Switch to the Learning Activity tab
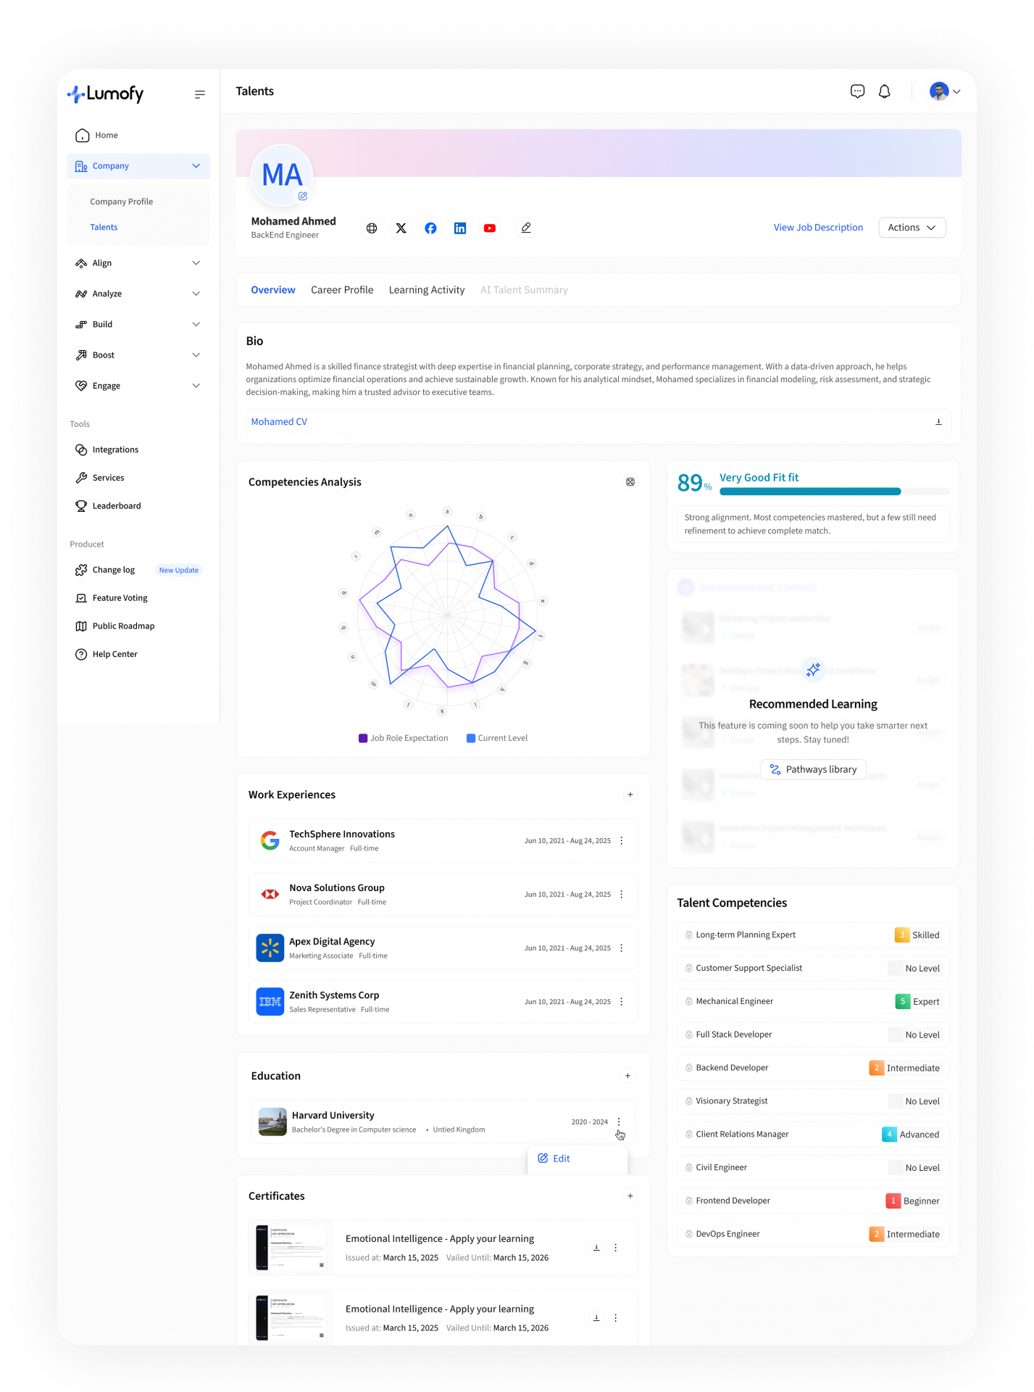Screen dimensions: 1034x1392 pyautogui.click(x=427, y=290)
